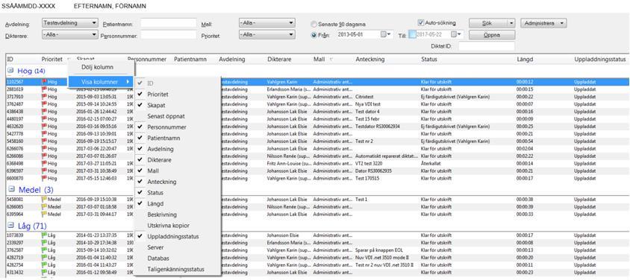630x280 pixels.
Task: Click the green flag in row 4313432
Action: click(x=44, y=272)
